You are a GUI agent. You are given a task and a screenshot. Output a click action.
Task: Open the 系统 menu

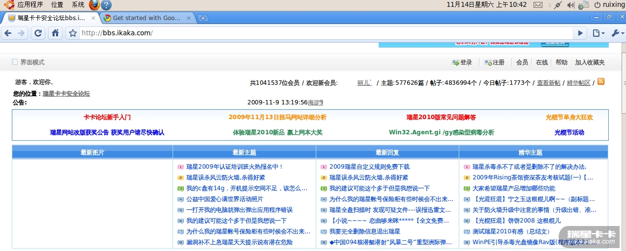click(78, 5)
